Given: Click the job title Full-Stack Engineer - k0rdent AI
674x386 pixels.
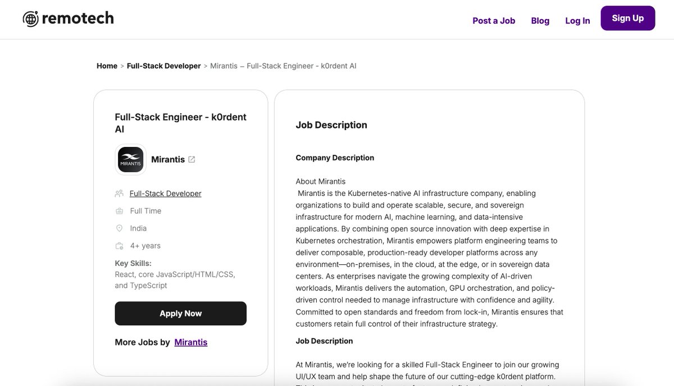Looking at the screenshot, I should (x=181, y=123).
